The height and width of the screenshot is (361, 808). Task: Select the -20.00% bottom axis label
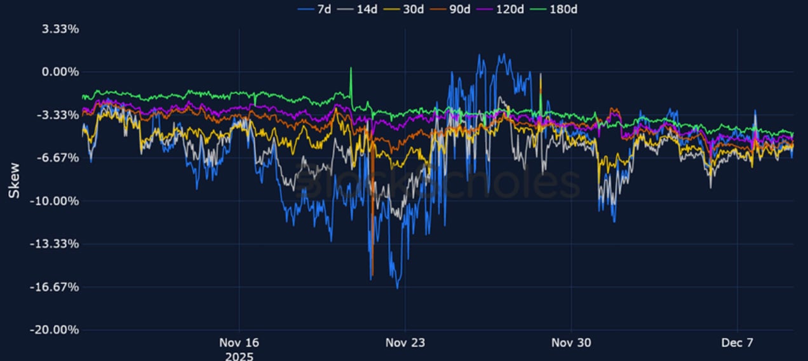point(57,330)
